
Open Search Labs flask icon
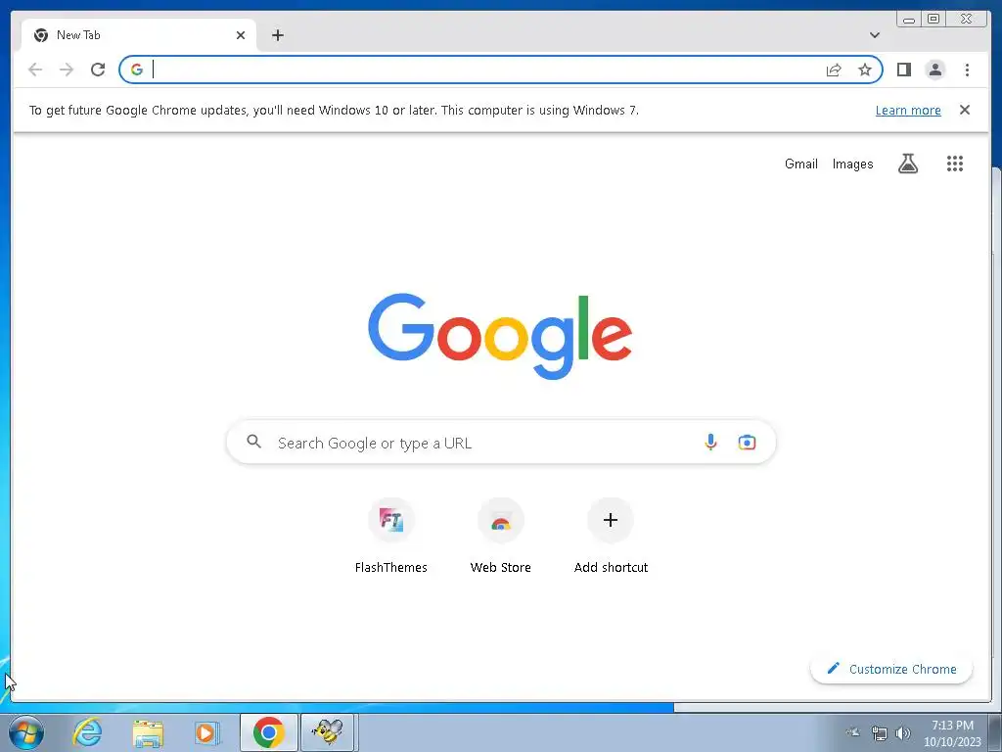[907, 164]
